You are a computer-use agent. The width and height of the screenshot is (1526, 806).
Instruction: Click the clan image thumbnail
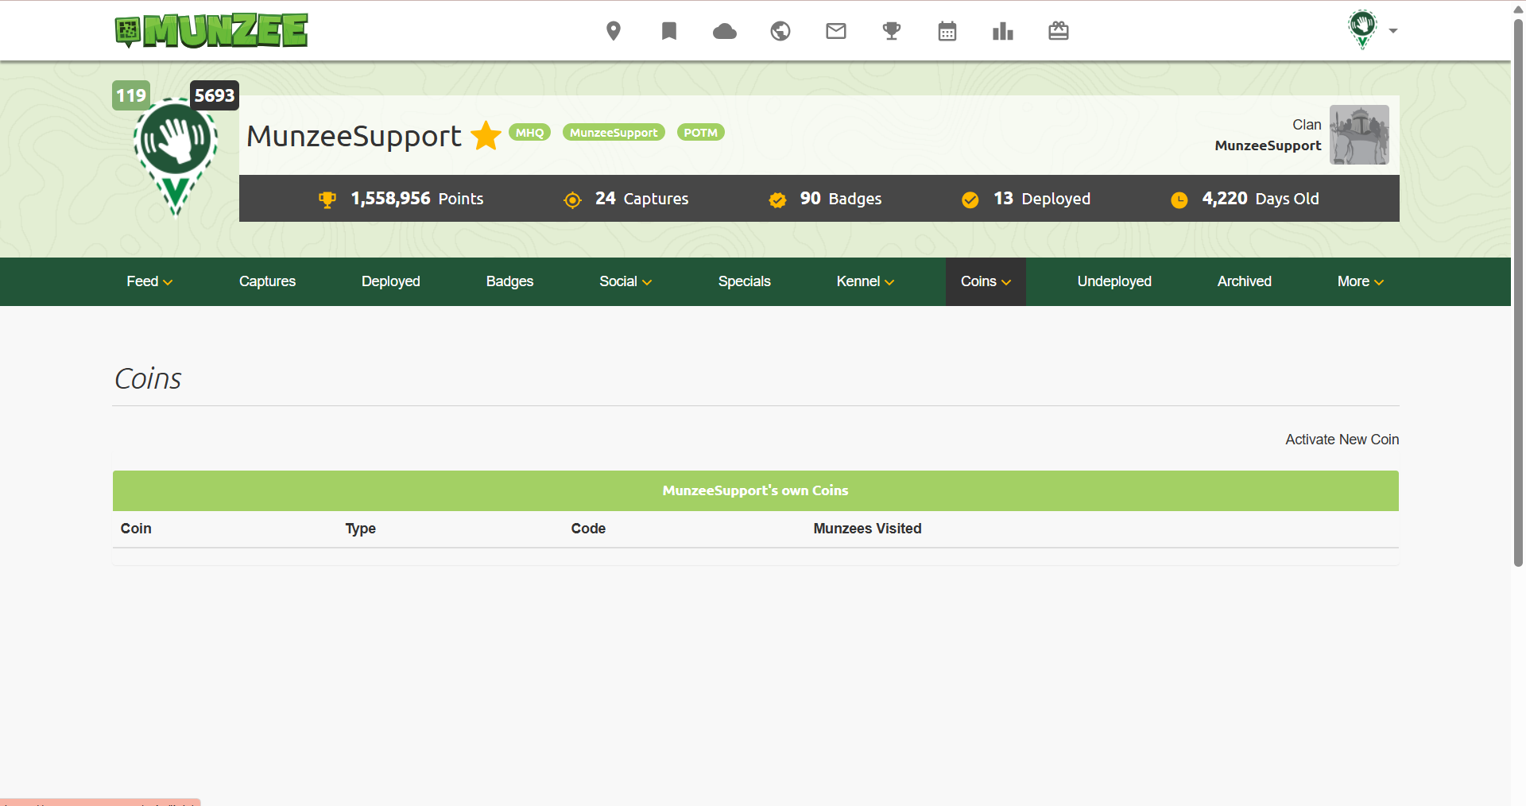pyautogui.click(x=1359, y=135)
